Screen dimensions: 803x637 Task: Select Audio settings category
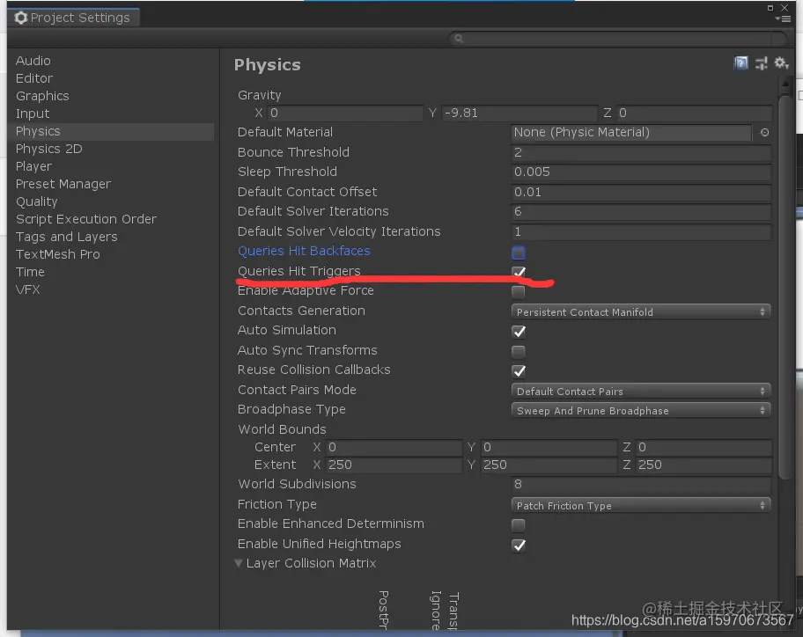33,61
